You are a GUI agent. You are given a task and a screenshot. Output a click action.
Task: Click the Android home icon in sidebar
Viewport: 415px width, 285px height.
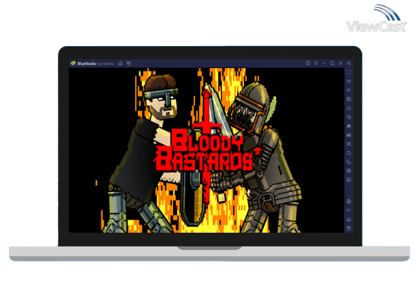tap(349, 220)
